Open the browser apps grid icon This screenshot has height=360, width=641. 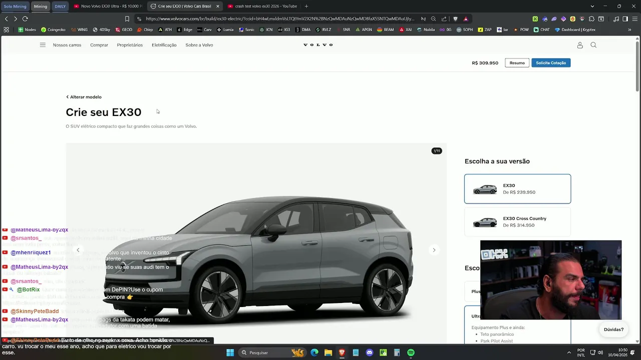[6, 29]
